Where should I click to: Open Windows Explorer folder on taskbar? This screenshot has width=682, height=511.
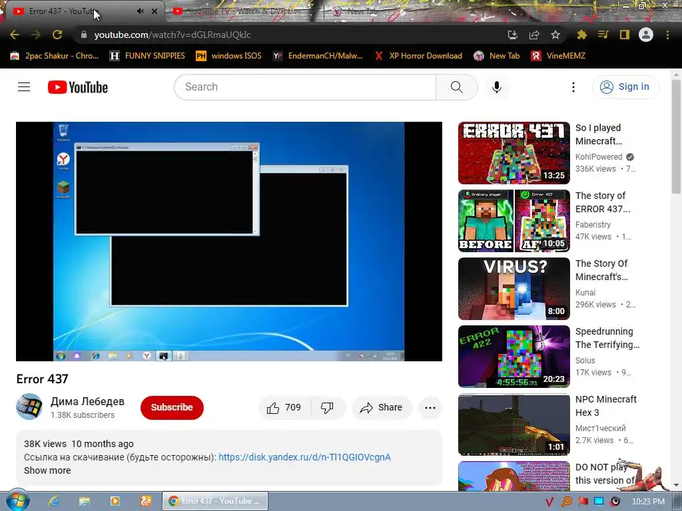(85, 501)
